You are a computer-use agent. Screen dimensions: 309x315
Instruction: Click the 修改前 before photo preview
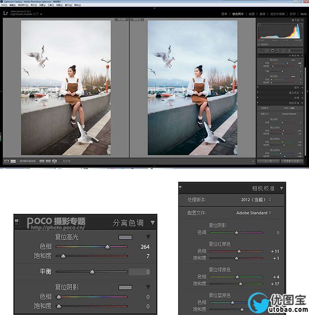(x=66, y=87)
